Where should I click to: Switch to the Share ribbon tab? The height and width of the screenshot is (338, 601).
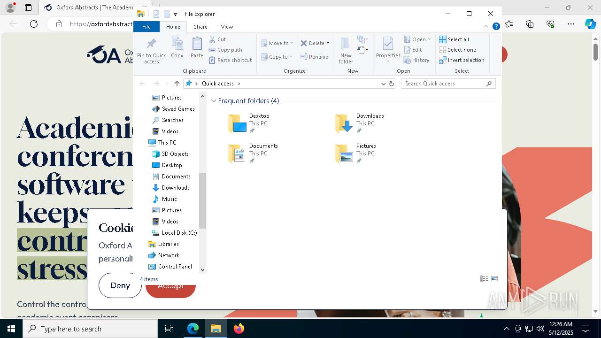[200, 27]
